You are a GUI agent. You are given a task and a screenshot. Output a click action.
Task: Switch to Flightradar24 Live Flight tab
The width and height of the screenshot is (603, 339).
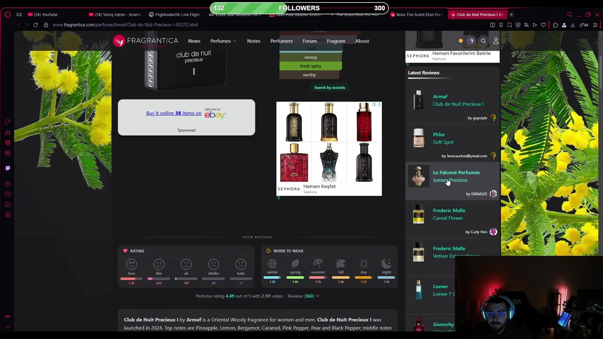(x=174, y=15)
